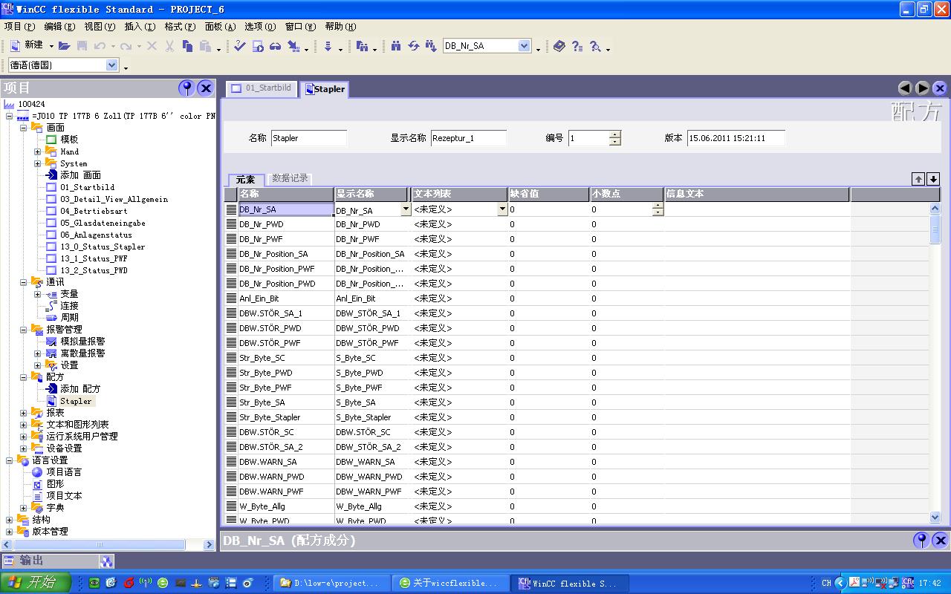Increase the 编号 stepper value
Viewport: 951px width, 594px height.
[614, 134]
